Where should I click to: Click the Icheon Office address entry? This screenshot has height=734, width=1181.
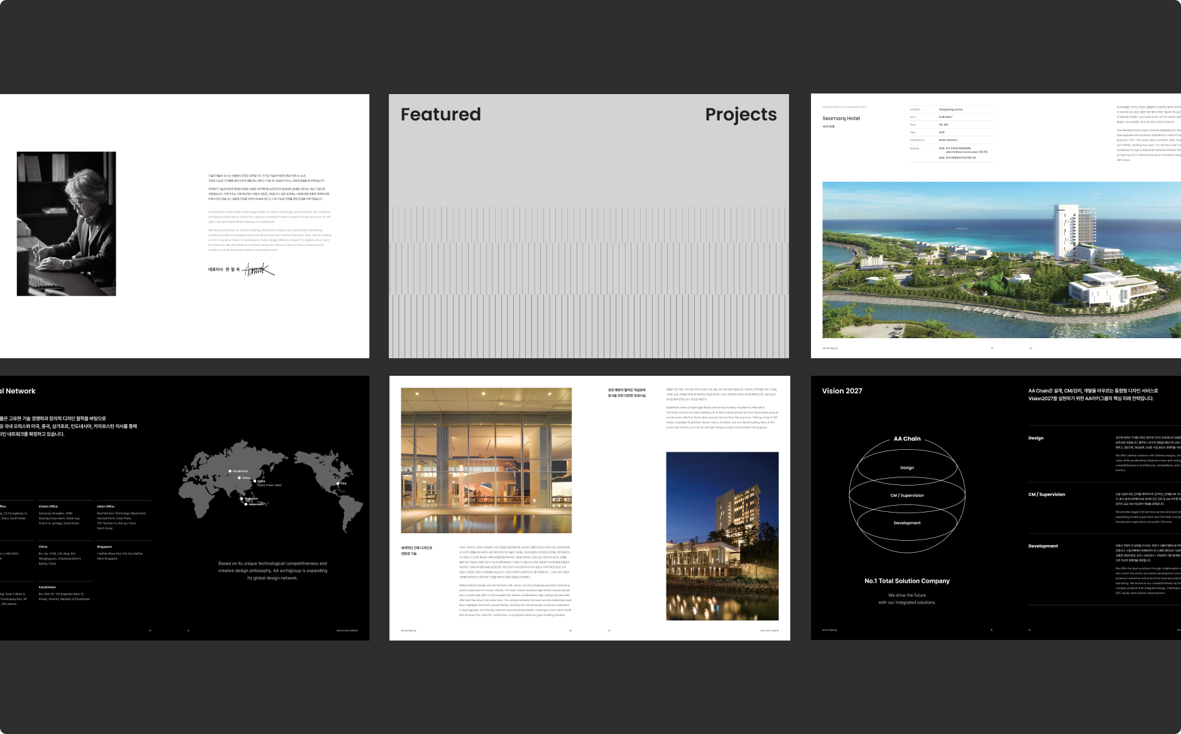(60, 516)
